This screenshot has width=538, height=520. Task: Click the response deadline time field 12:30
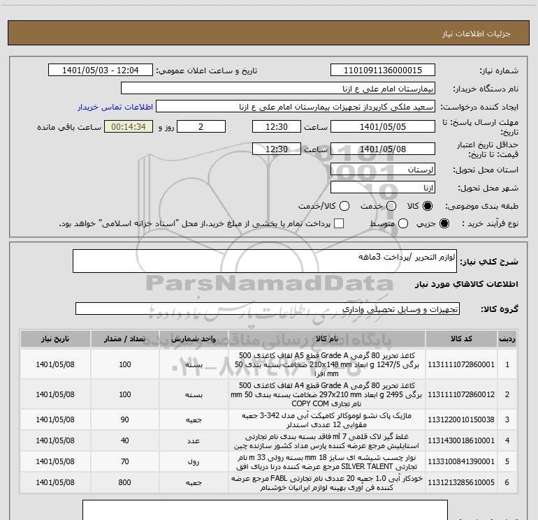point(277,126)
